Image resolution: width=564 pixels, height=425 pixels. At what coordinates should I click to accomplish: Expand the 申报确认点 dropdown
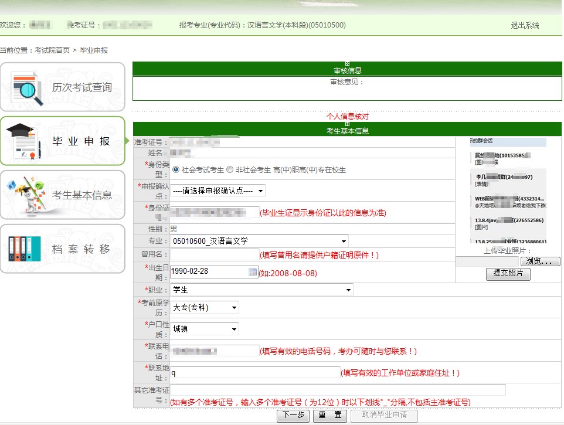point(218,191)
